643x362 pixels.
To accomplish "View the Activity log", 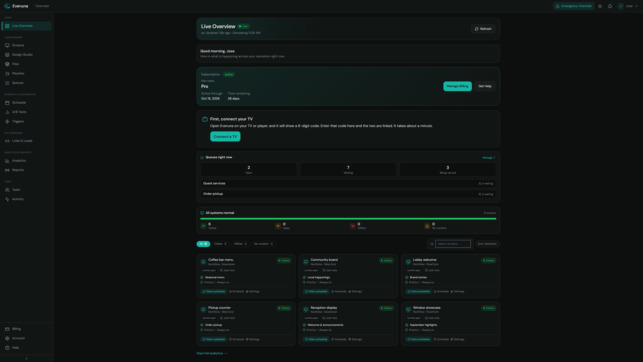I will click(x=26, y=199).
